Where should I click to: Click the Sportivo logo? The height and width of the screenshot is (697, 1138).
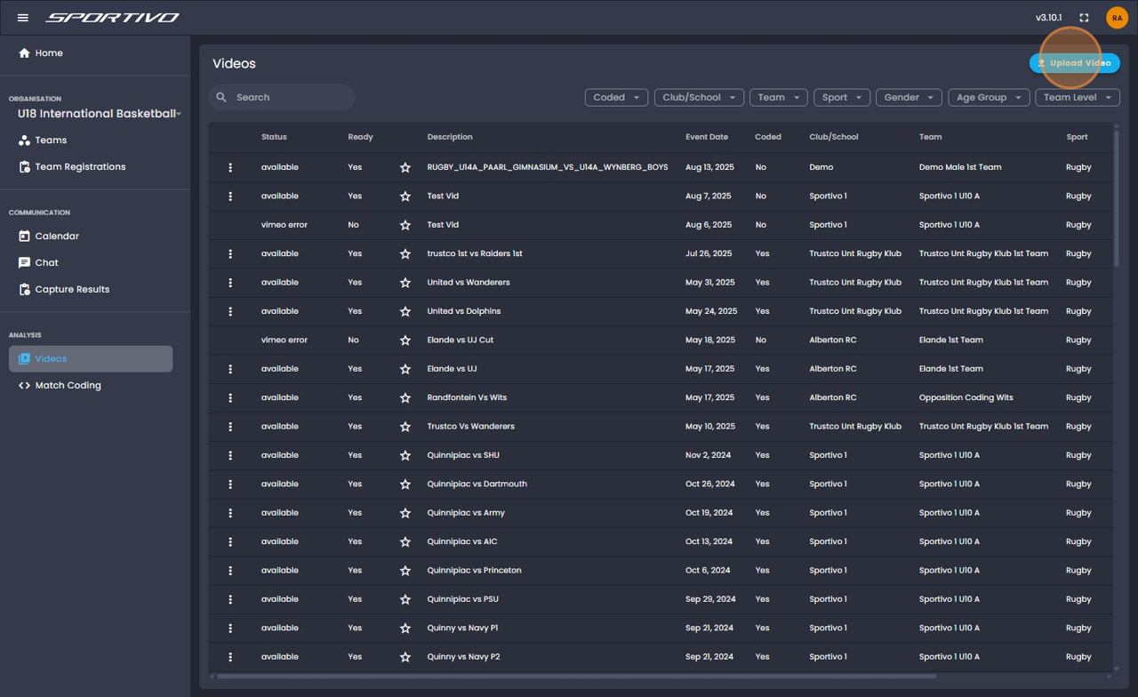[x=112, y=18]
